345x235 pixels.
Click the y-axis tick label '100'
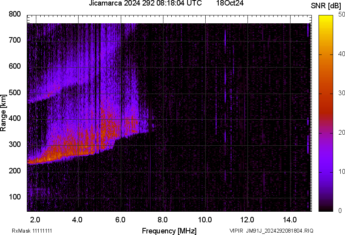point(15,197)
